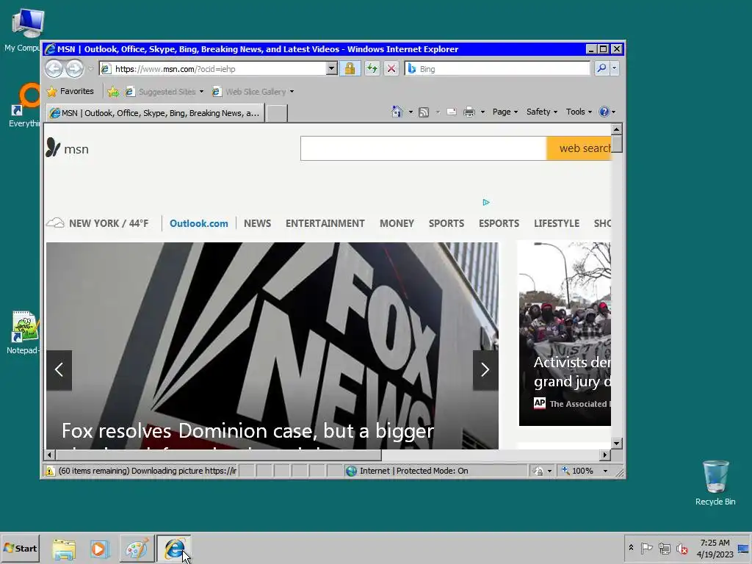Screen dimensions: 752x564
Task: Print the page with the printer icon
Action: pos(469,112)
